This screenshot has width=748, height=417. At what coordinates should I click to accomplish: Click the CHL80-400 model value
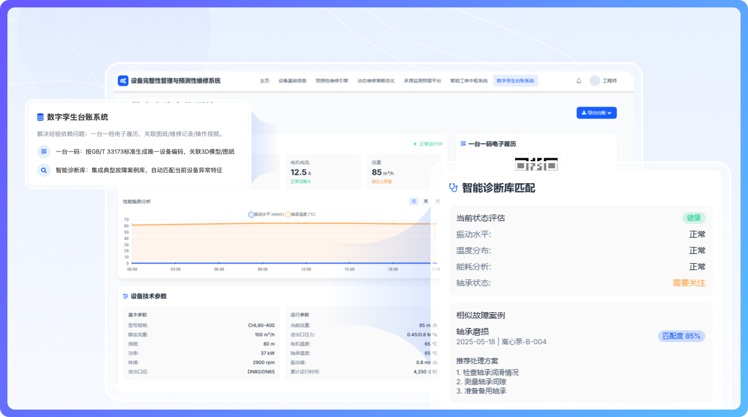coord(261,325)
